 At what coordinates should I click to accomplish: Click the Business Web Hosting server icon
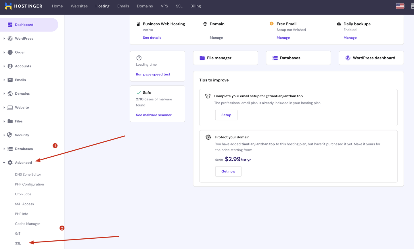(138, 24)
